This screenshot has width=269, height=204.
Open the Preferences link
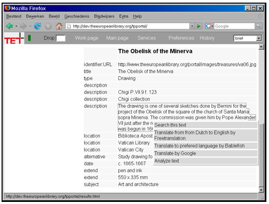tap(181, 38)
